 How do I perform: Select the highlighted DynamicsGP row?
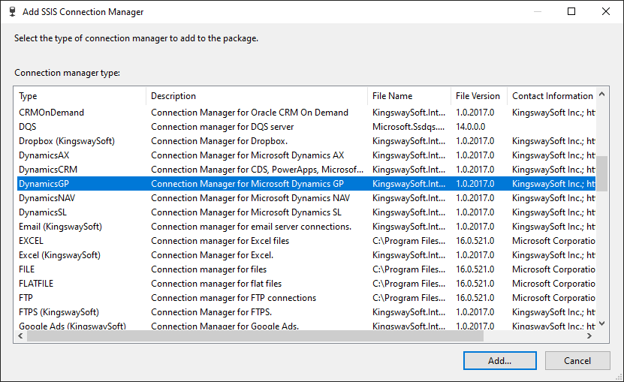click(x=306, y=184)
